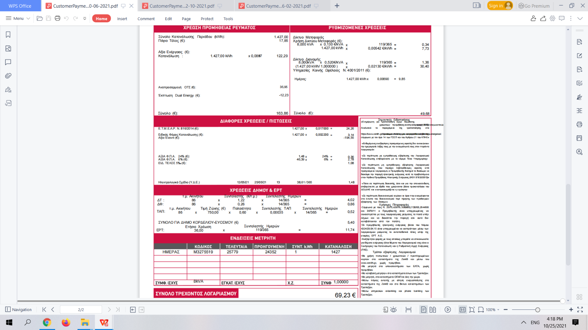Click the Open file folder icon

click(40, 18)
